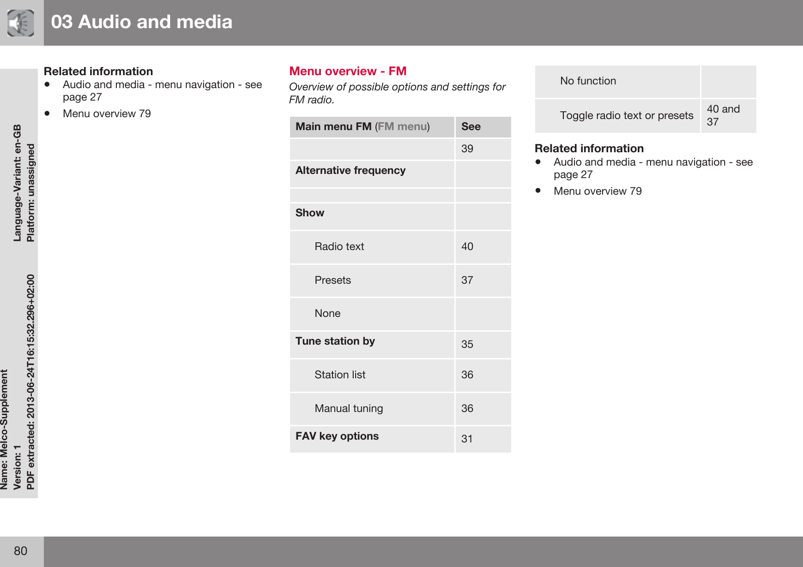Click the 'Main menu FM (FM menu)' table header
The width and height of the screenshot is (803, 567).
tap(372, 127)
